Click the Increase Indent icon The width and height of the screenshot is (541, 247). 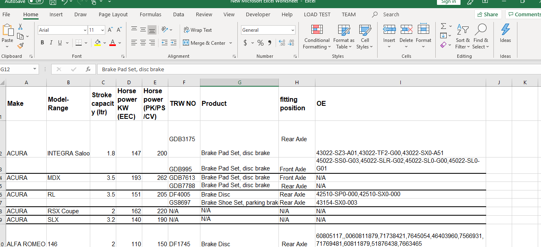pos(174,43)
